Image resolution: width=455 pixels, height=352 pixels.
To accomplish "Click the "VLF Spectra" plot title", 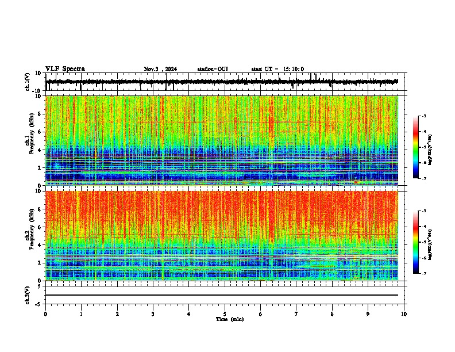I will click(x=65, y=69).
